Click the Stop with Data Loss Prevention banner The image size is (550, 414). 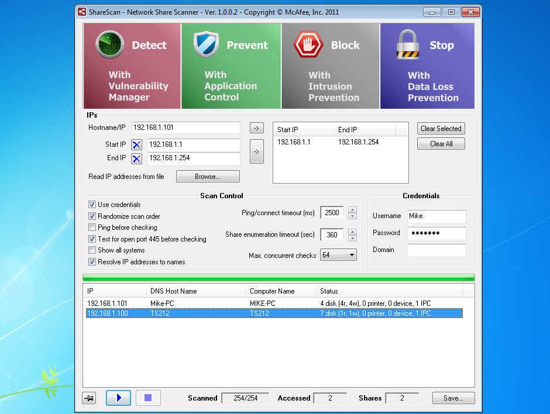click(x=427, y=66)
